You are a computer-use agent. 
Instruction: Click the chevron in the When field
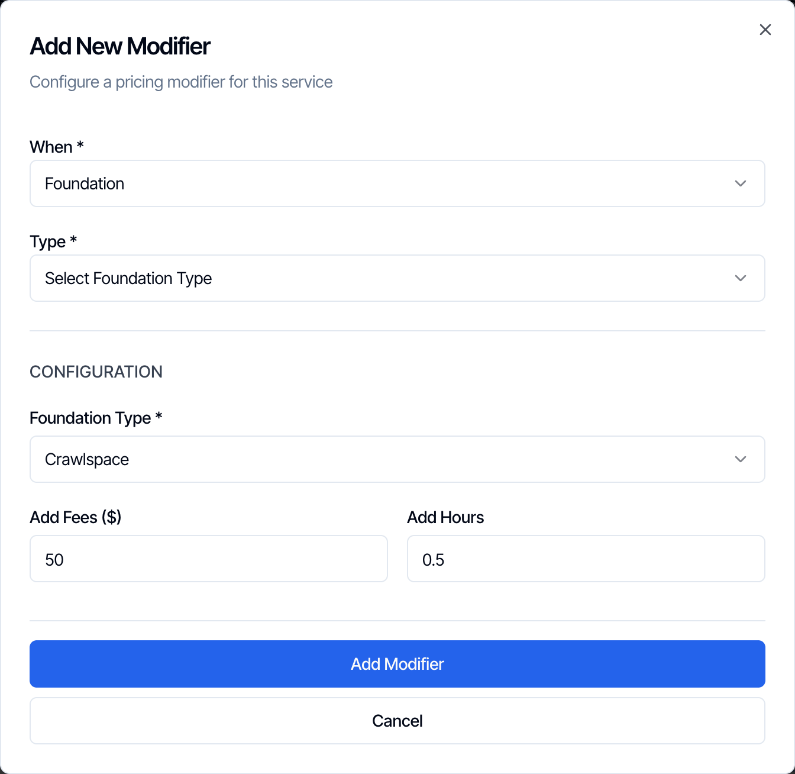[740, 183]
